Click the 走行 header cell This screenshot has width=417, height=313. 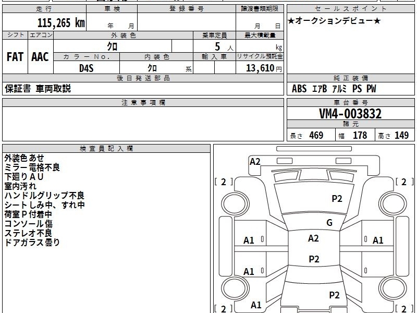point(44,9)
